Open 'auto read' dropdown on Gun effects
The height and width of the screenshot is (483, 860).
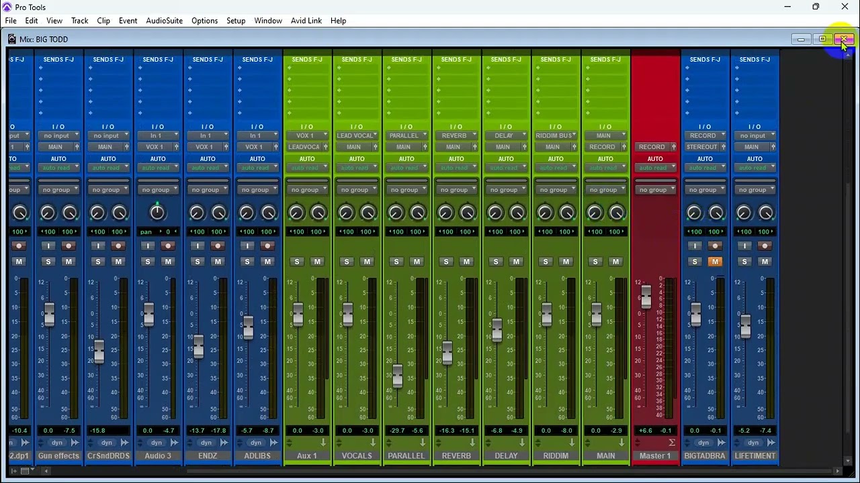point(58,168)
